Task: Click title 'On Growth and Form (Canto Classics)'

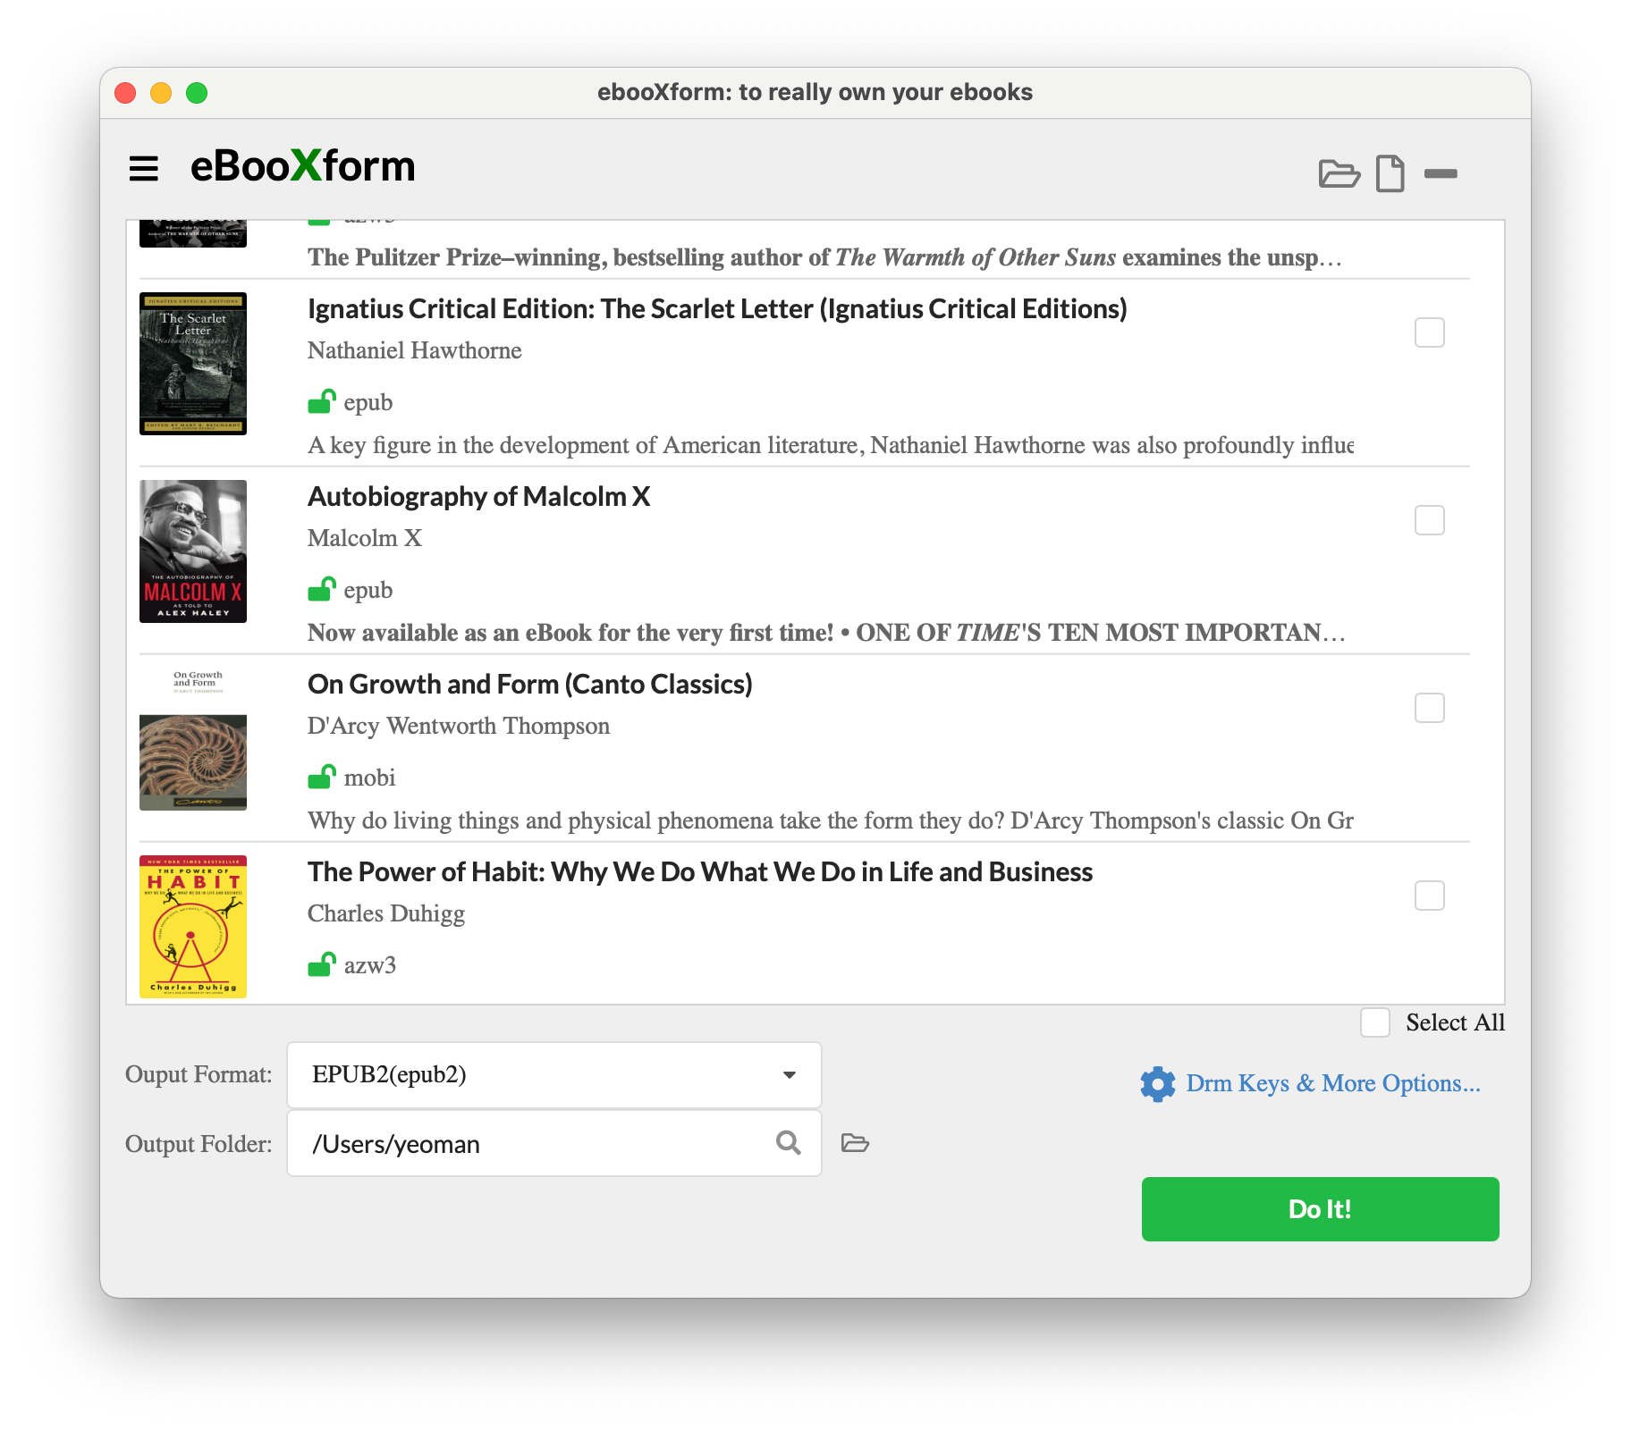Action: (530, 685)
